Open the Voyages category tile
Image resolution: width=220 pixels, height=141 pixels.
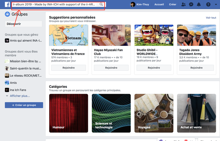pos(153,113)
